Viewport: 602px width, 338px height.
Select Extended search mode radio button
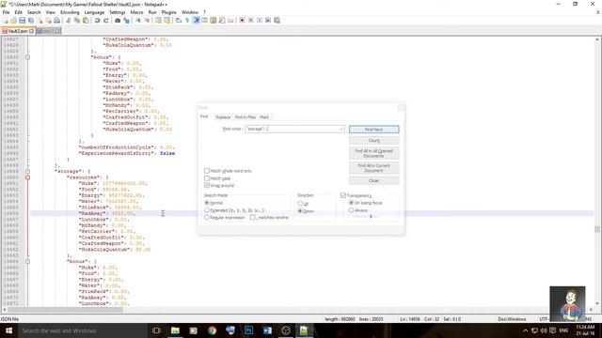[x=207, y=210]
